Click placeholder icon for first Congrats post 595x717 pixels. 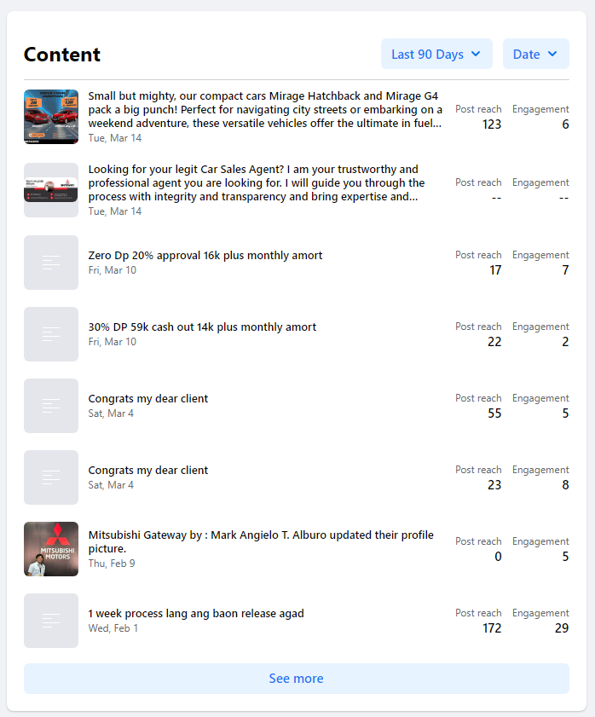(51, 406)
